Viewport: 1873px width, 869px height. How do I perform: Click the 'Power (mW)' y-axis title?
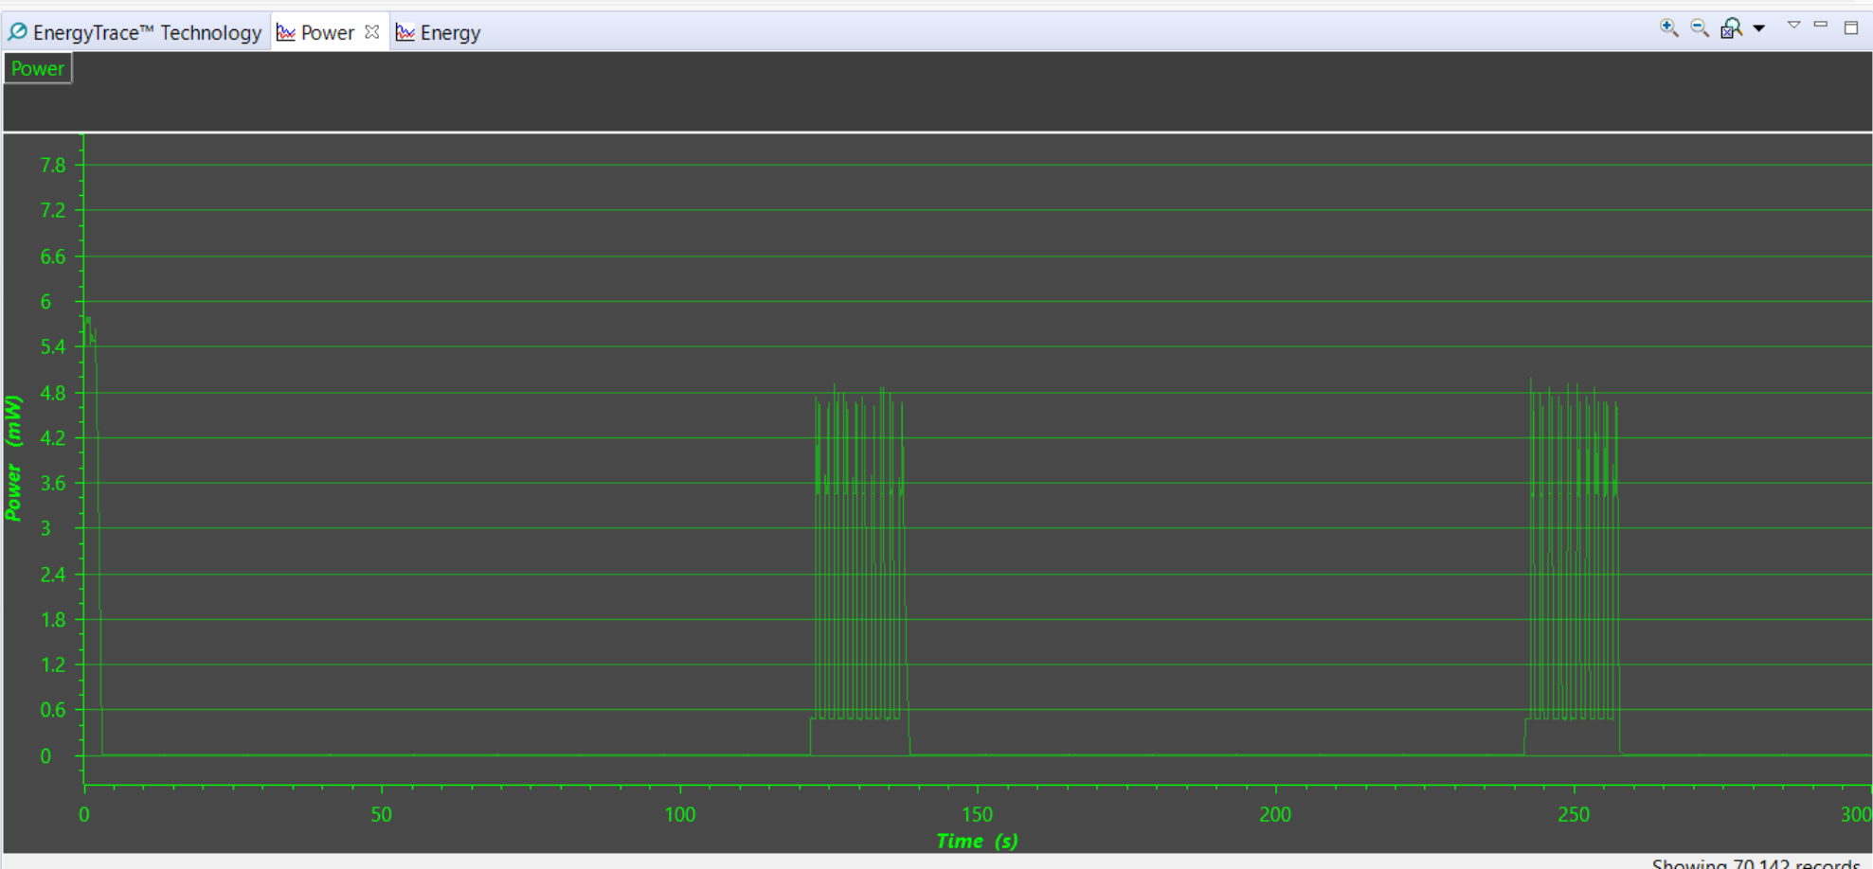tap(13, 457)
